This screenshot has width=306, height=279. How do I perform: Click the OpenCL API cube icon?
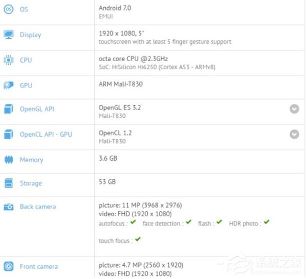pyautogui.click(x=9, y=134)
